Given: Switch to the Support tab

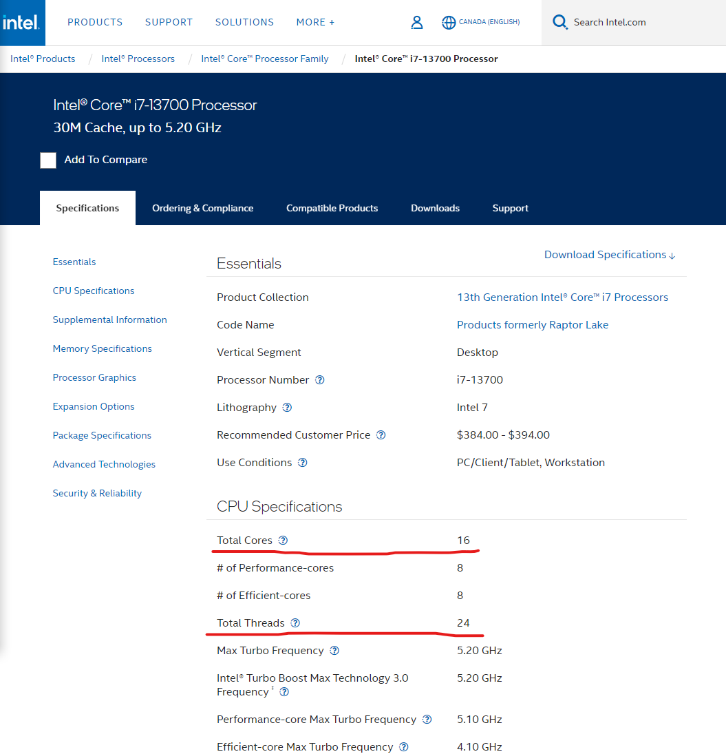Looking at the screenshot, I should (x=511, y=208).
